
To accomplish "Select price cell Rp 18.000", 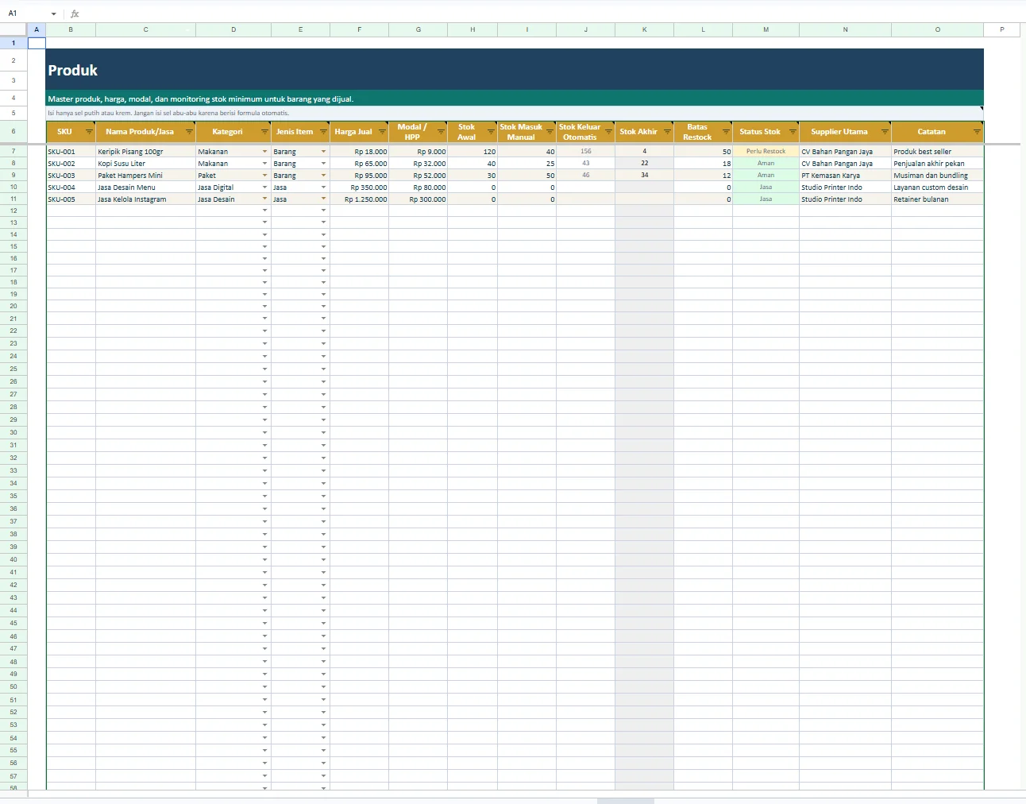I will tap(359, 151).
